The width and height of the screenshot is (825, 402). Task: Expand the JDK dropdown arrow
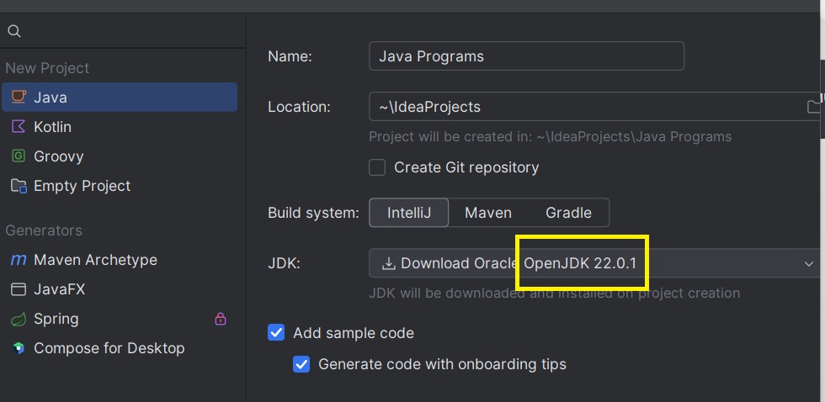point(809,263)
